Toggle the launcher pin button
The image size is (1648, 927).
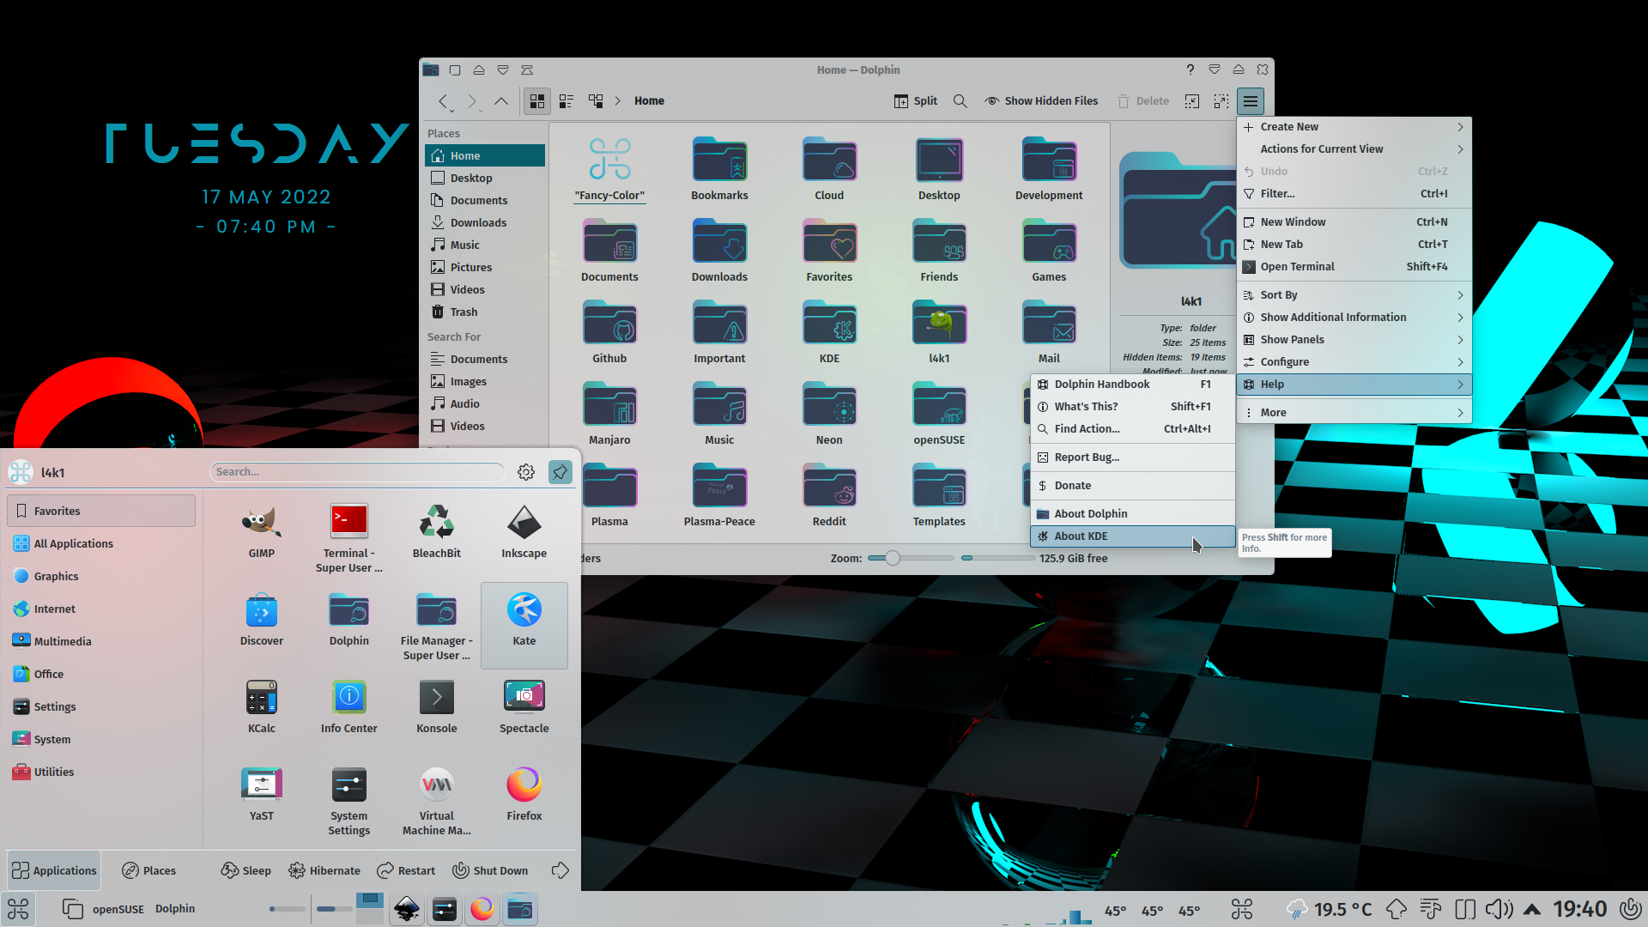point(560,472)
